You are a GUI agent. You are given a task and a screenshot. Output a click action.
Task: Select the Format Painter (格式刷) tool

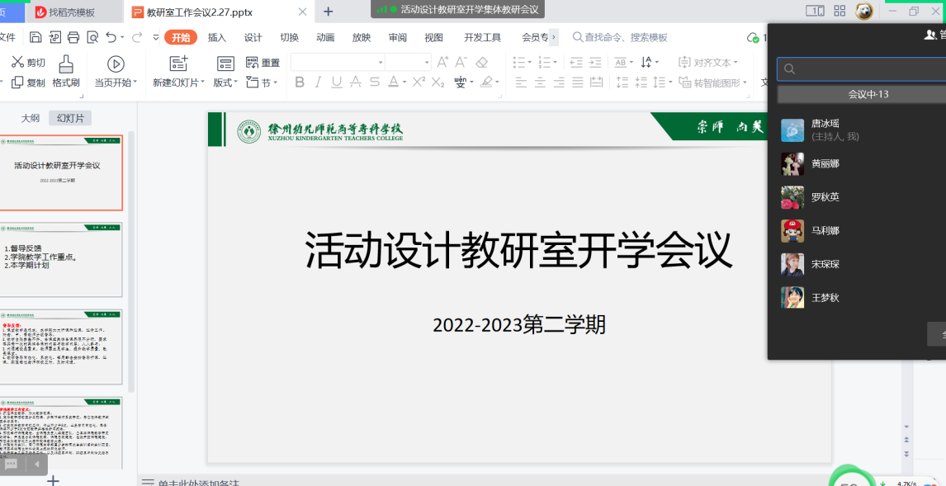[x=66, y=71]
